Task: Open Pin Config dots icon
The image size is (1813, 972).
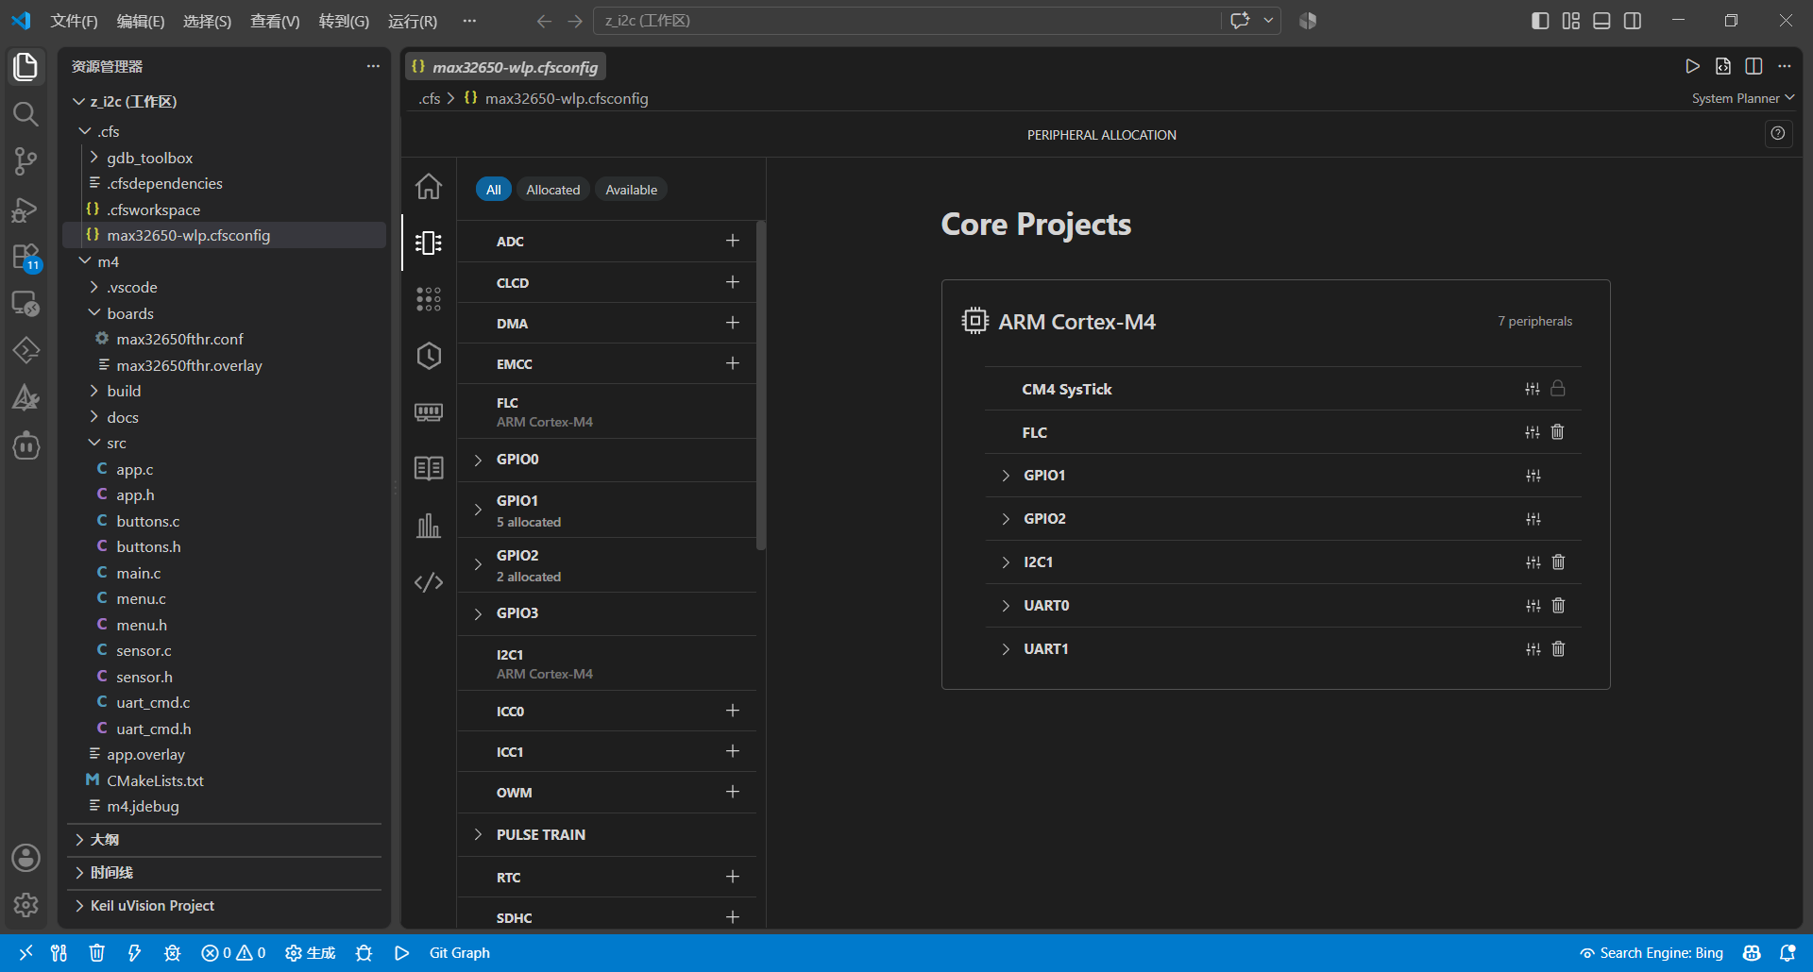Action: [x=429, y=299]
